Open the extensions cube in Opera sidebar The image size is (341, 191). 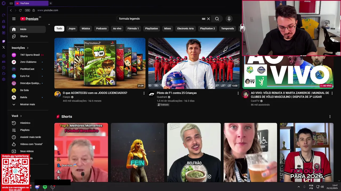[x=3, y=73]
